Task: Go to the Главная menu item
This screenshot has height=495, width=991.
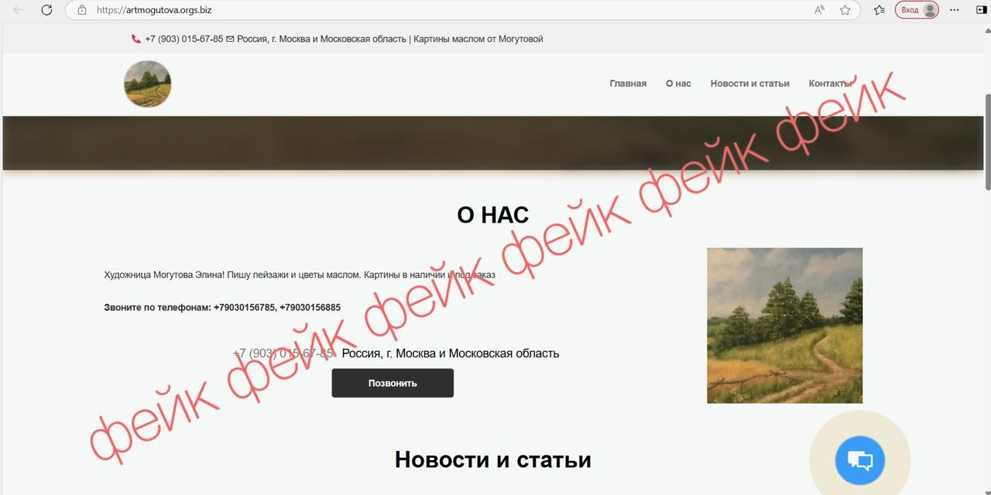Action: click(628, 84)
